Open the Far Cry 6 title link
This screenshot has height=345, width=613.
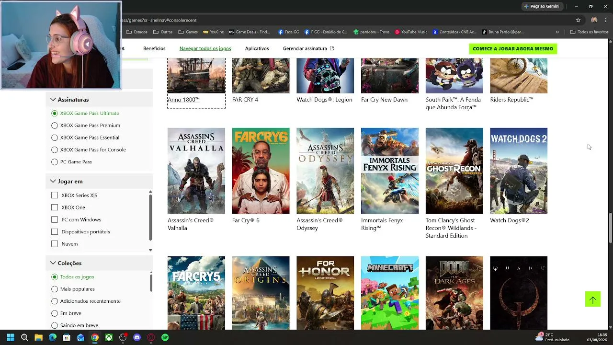click(x=246, y=220)
